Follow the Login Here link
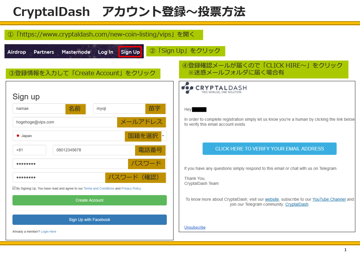360x254 pixels. [x=48, y=232]
